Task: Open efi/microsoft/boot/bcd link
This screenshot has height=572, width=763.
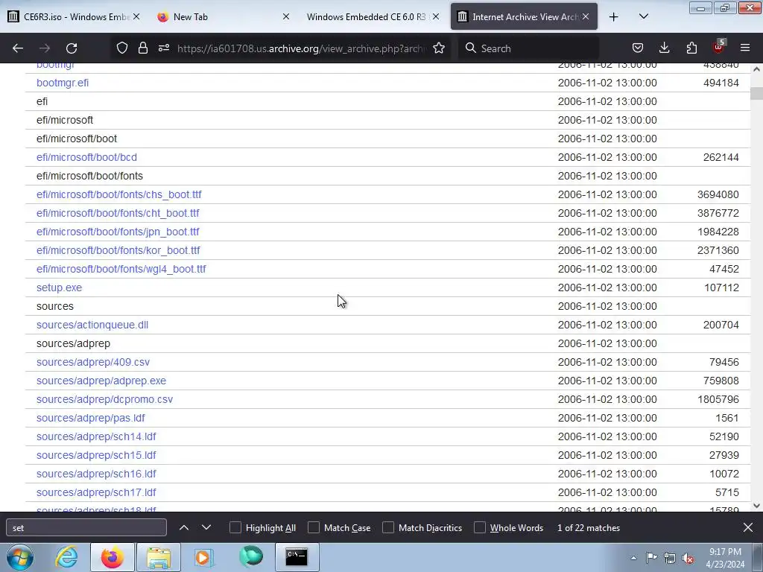Action: click(x=86, y=157)
